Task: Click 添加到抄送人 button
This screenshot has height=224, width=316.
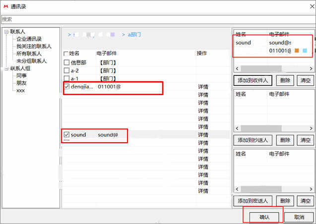Action: [x=253, y=140]
